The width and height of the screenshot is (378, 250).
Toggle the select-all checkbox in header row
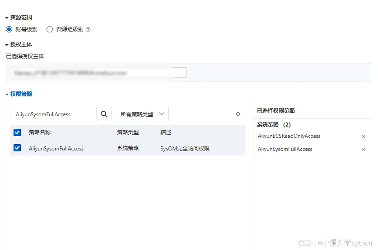17,132
